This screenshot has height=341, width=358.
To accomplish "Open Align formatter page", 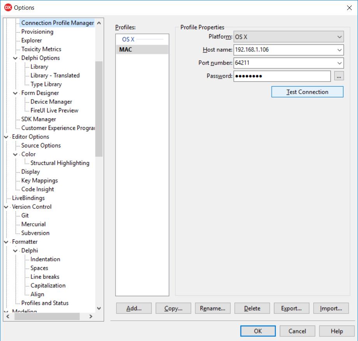I will point(37,294).
